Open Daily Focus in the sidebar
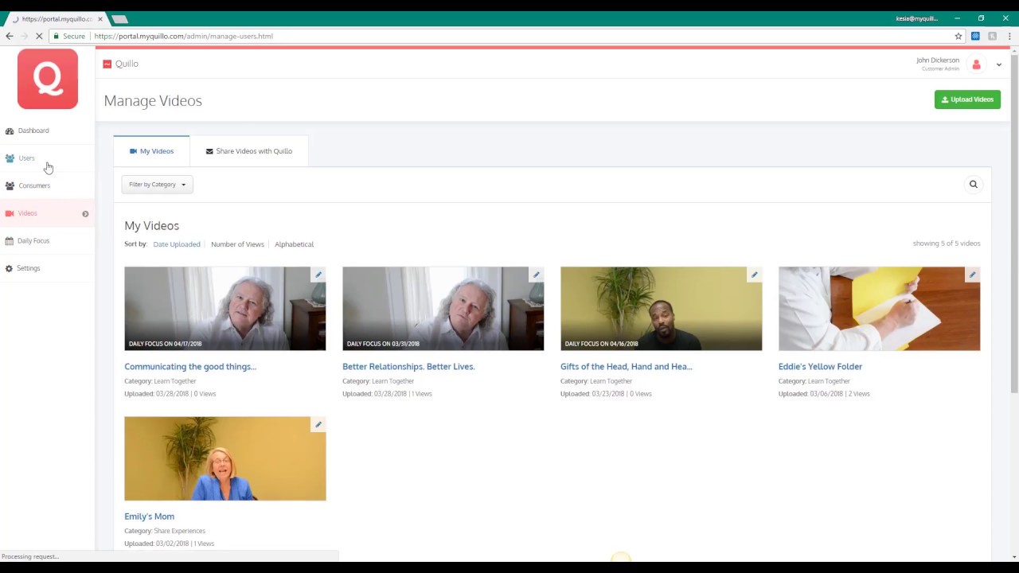Screen dimensions: 1019x573 coord(33,240)
